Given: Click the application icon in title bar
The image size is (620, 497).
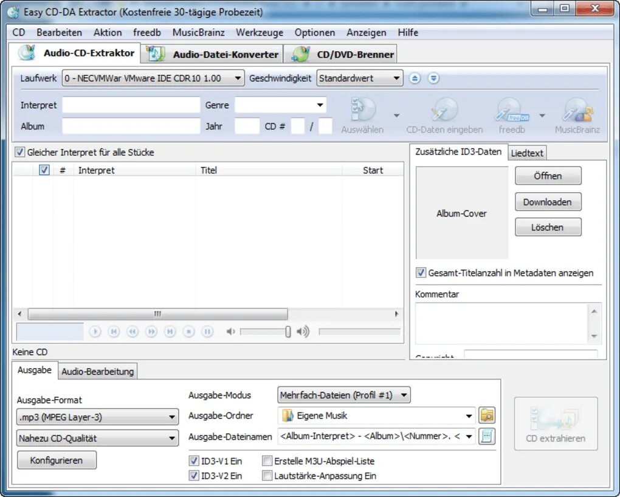Looking at the screenshot, I should point(14,12).
